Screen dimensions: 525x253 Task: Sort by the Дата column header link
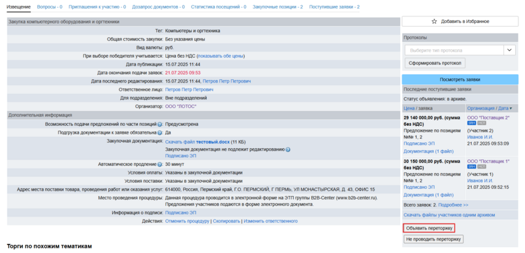pos(503,108)
